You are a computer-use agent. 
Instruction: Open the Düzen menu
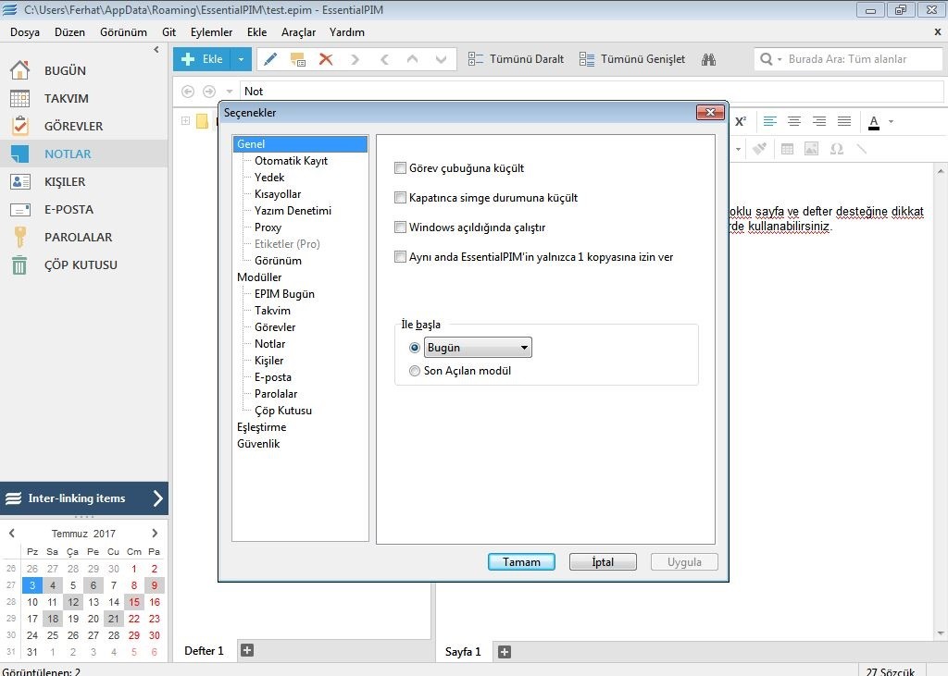tap(69, 32)
